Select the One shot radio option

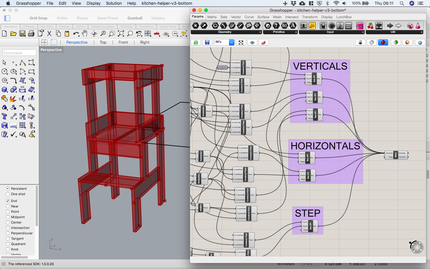[x=8, y=194]
